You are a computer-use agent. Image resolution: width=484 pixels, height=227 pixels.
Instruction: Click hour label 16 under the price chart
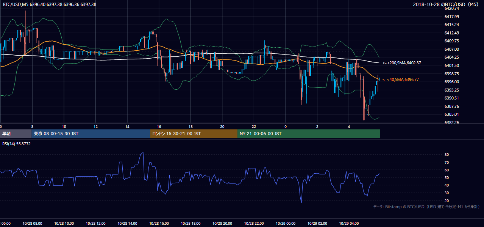click(159, 126)
